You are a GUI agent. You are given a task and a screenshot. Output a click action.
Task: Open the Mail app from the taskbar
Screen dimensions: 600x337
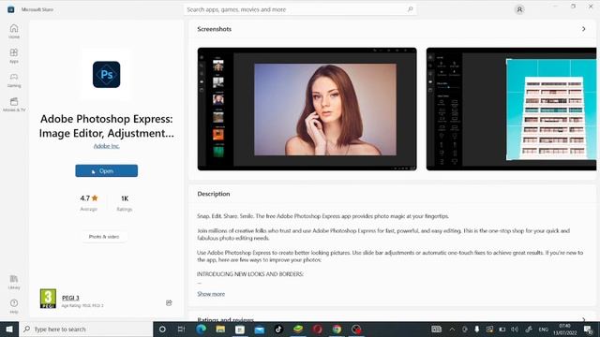coord(260,329)
